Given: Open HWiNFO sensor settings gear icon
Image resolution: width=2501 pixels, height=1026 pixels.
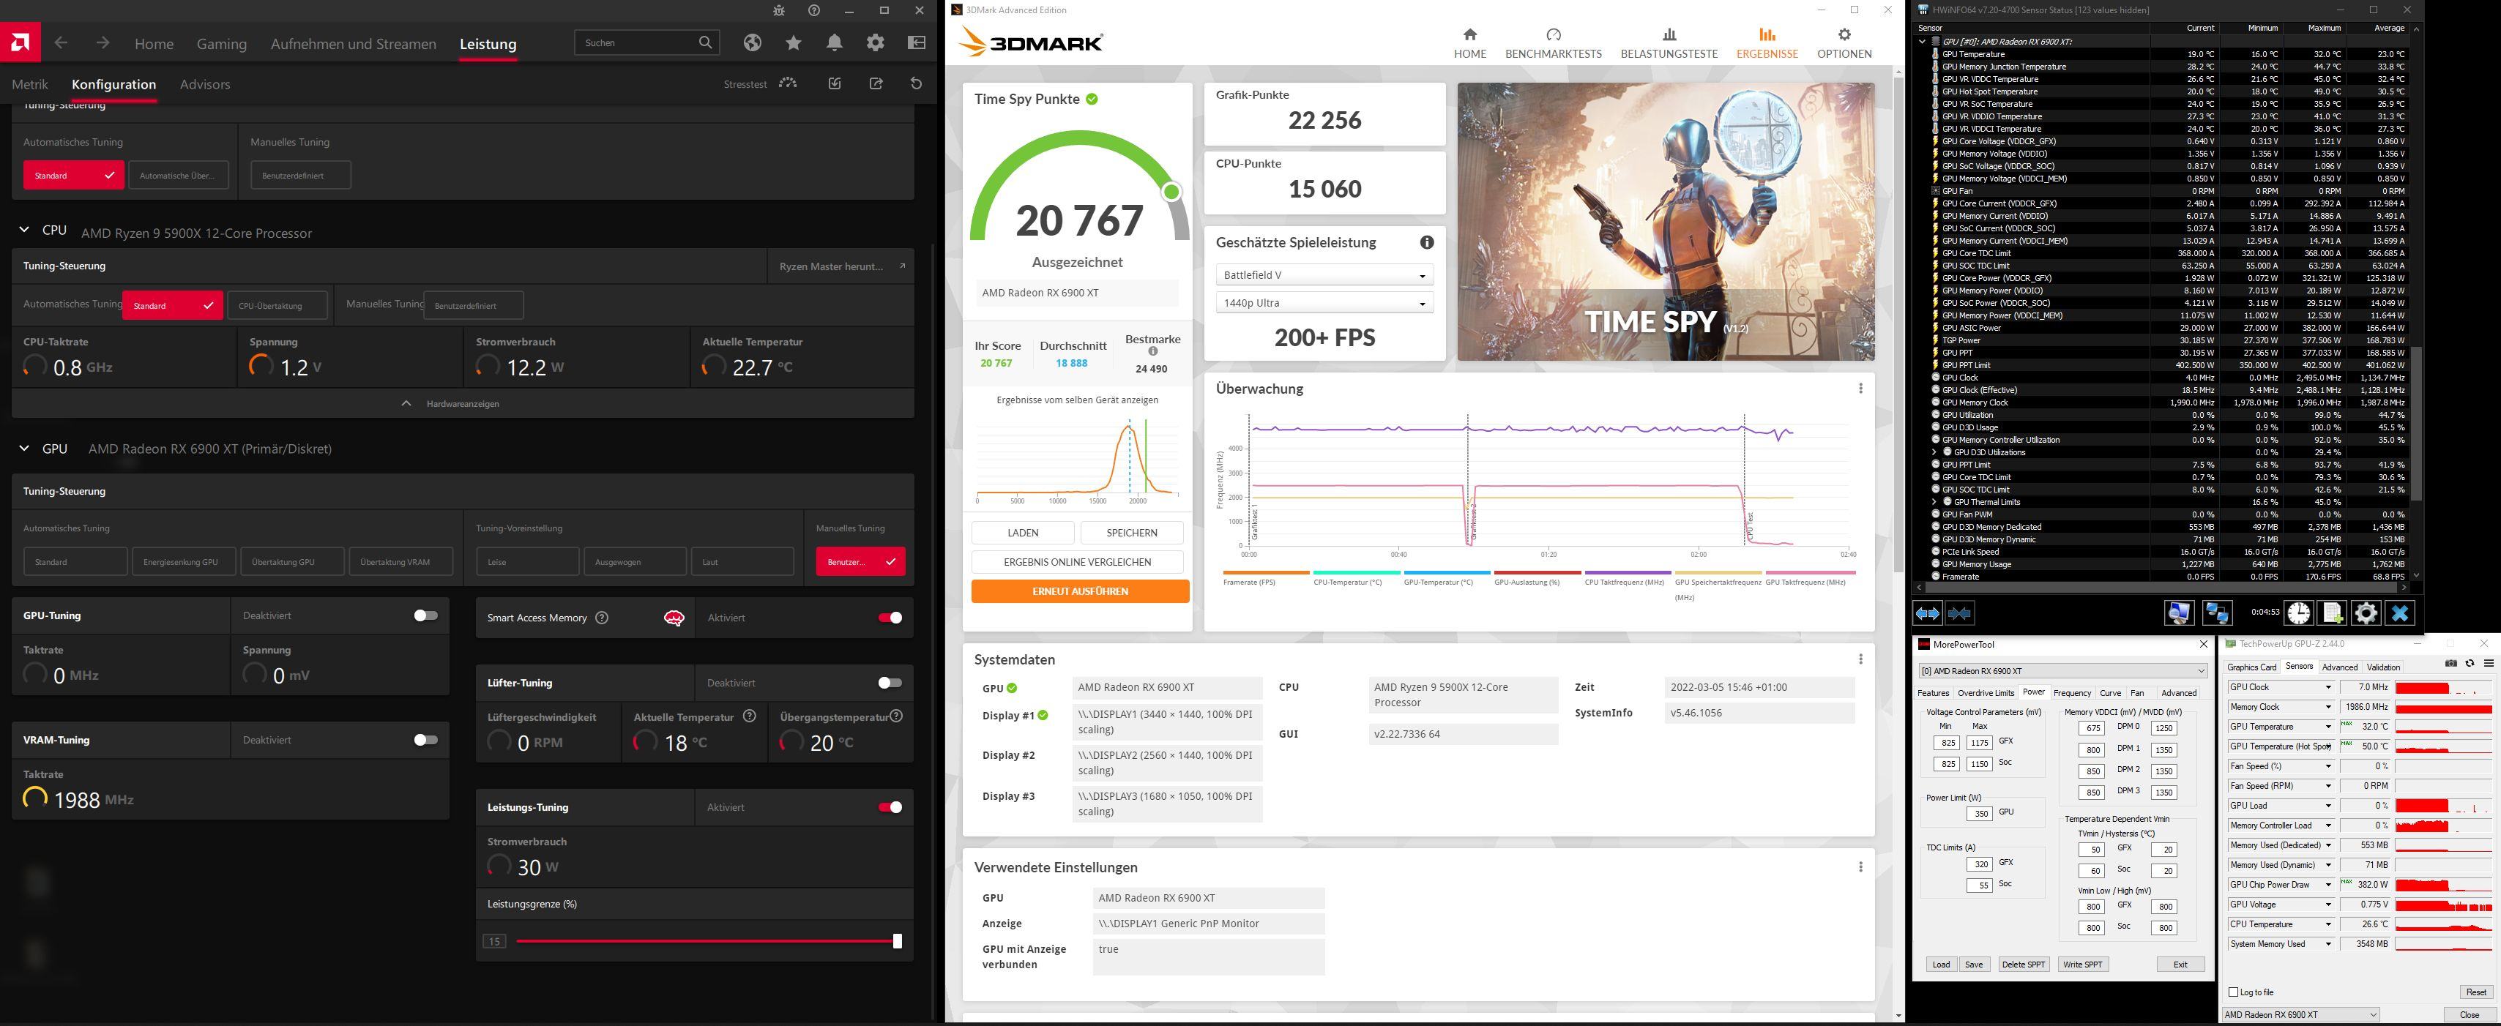Looking at the screenshot, I should pyautogui.click(x=2366, y=613).
